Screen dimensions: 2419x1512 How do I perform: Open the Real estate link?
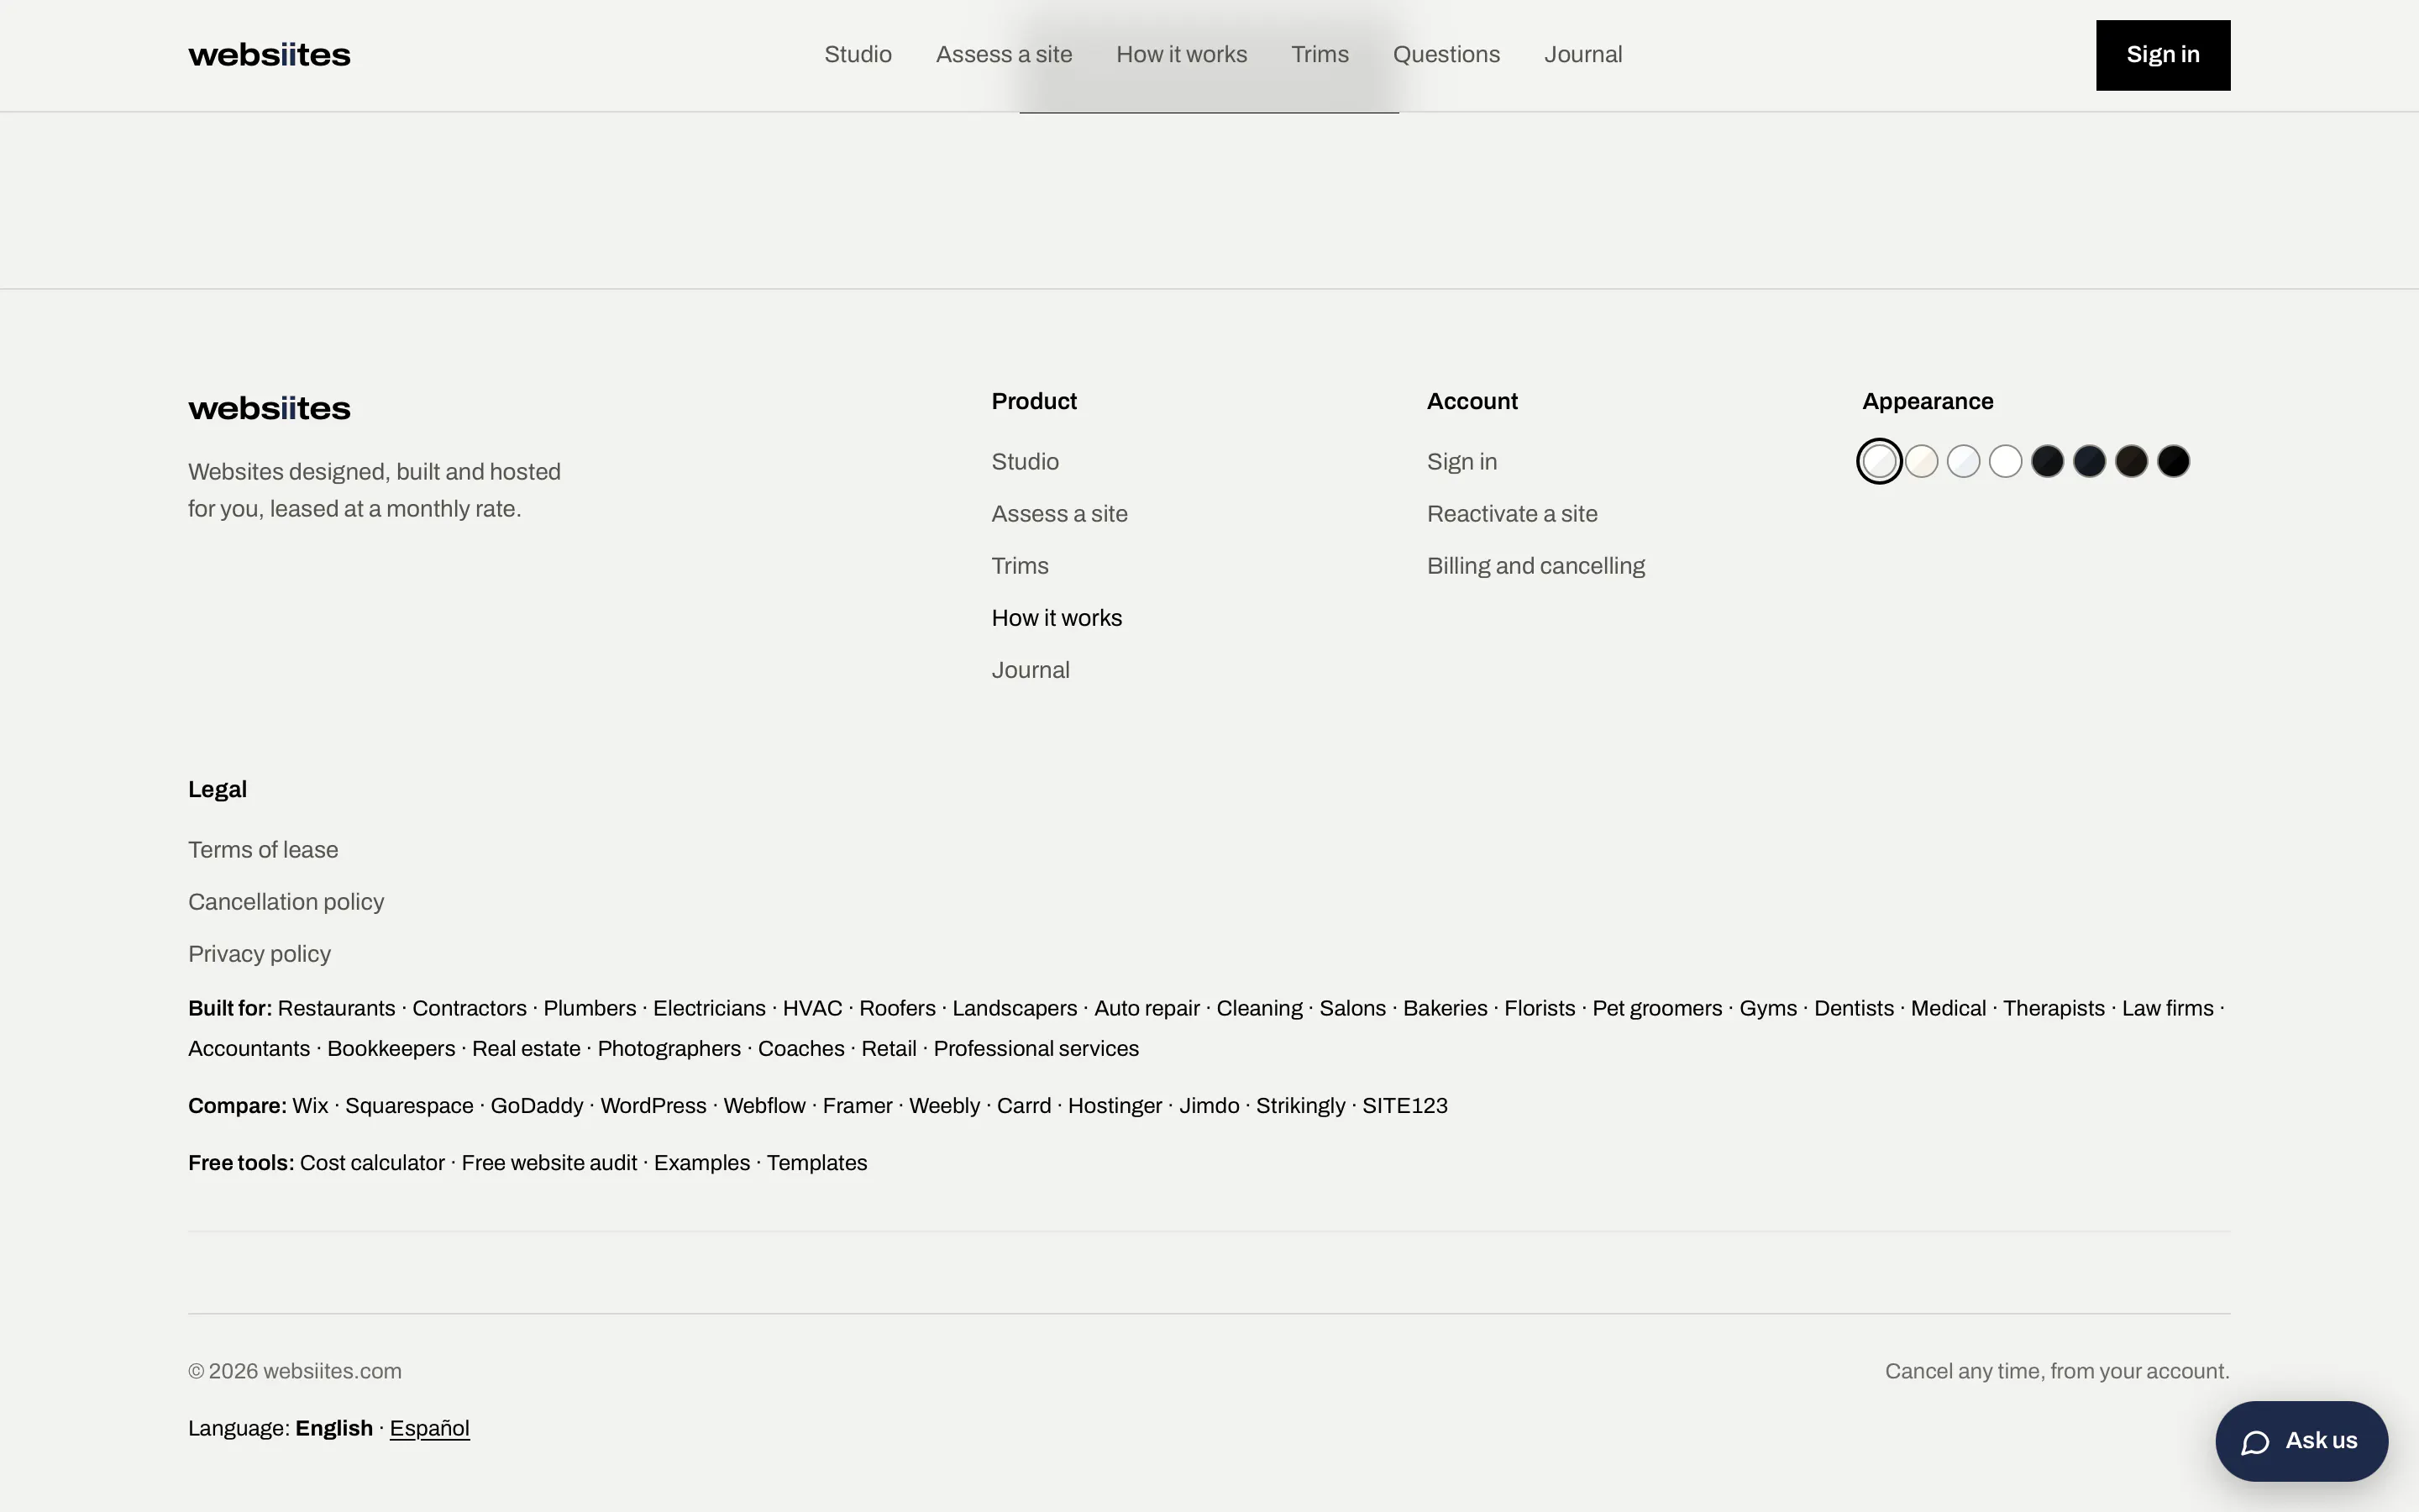point(526,1049)
